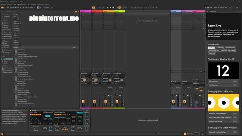Open Key Concepts lesson

[x=224, y=85]
